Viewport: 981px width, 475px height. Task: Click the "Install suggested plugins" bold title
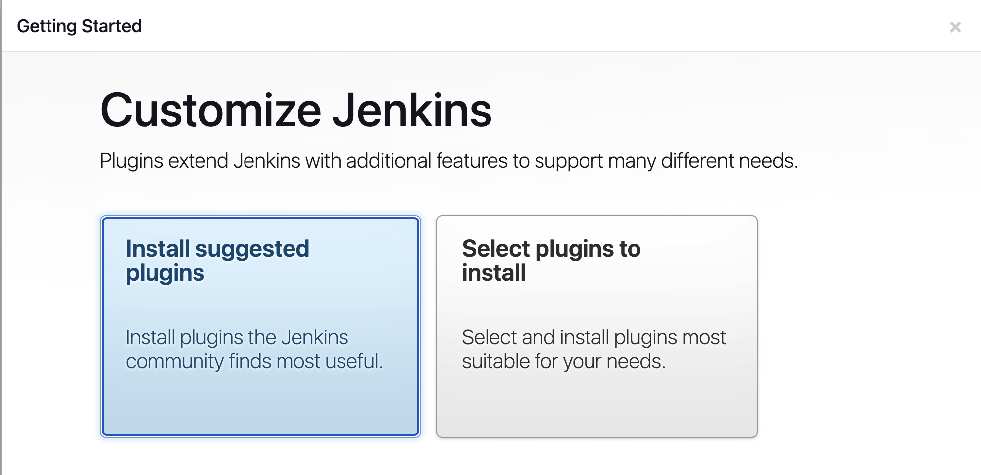217,260
